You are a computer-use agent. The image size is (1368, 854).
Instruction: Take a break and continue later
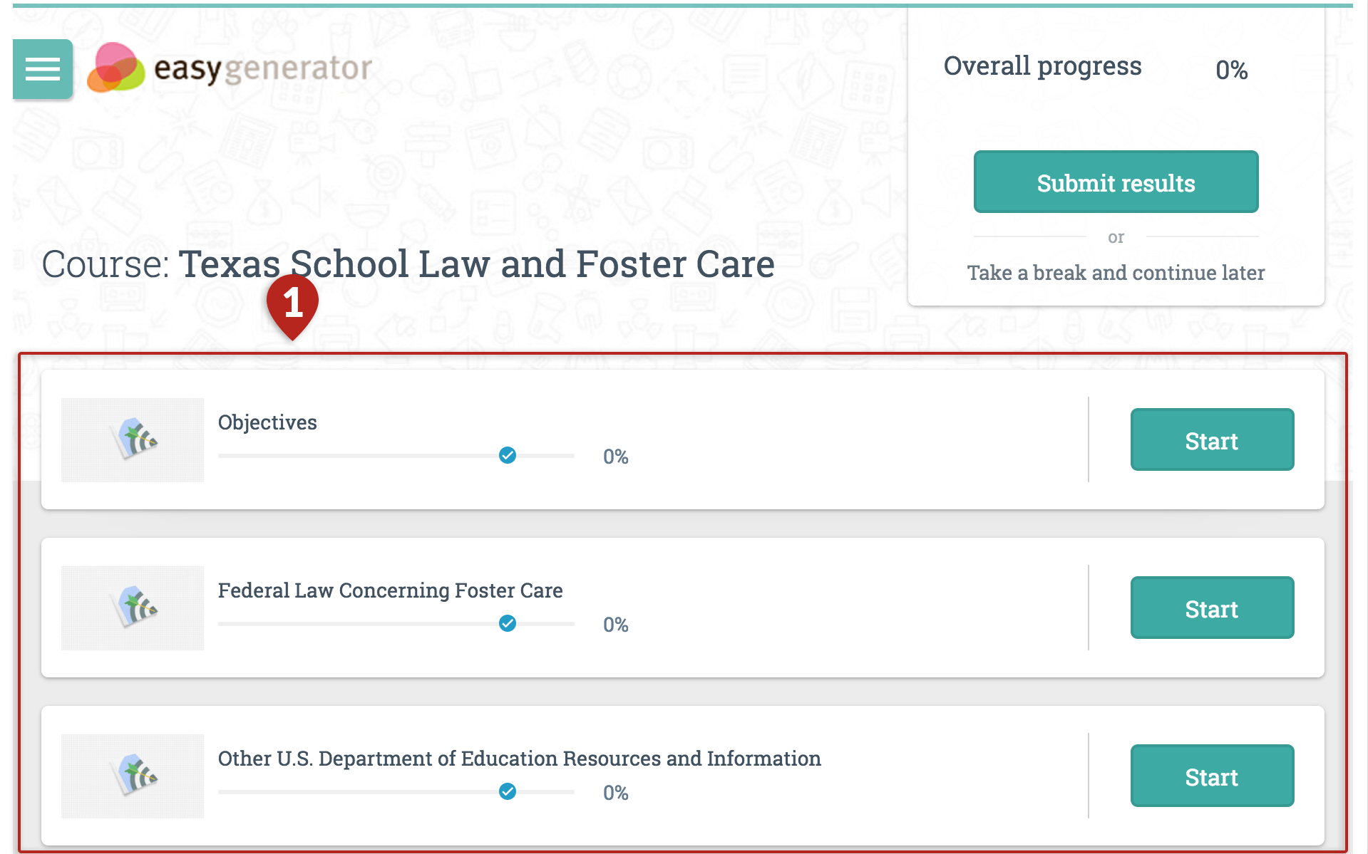[1116, 273]
